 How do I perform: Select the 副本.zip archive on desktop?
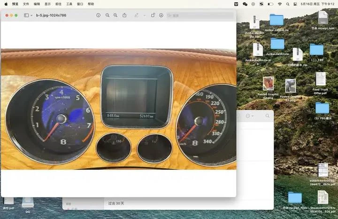tap(298, 54)
